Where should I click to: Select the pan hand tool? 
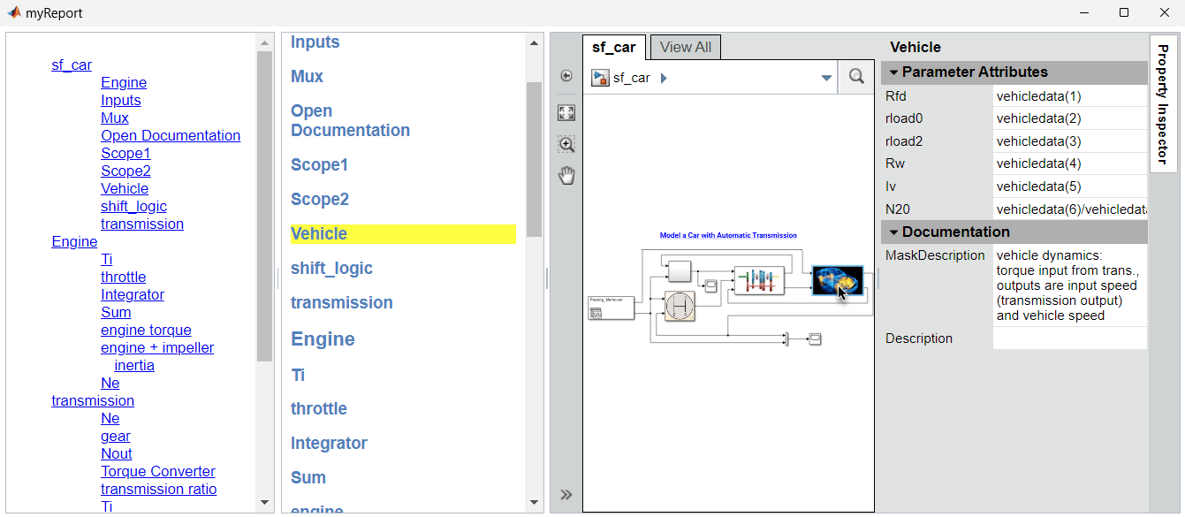coord(566,176)
